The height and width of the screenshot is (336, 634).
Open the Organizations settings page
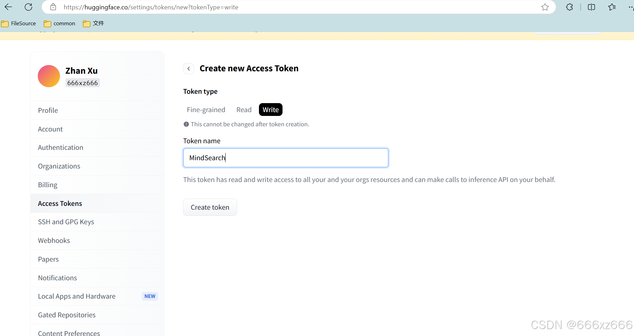97,166
